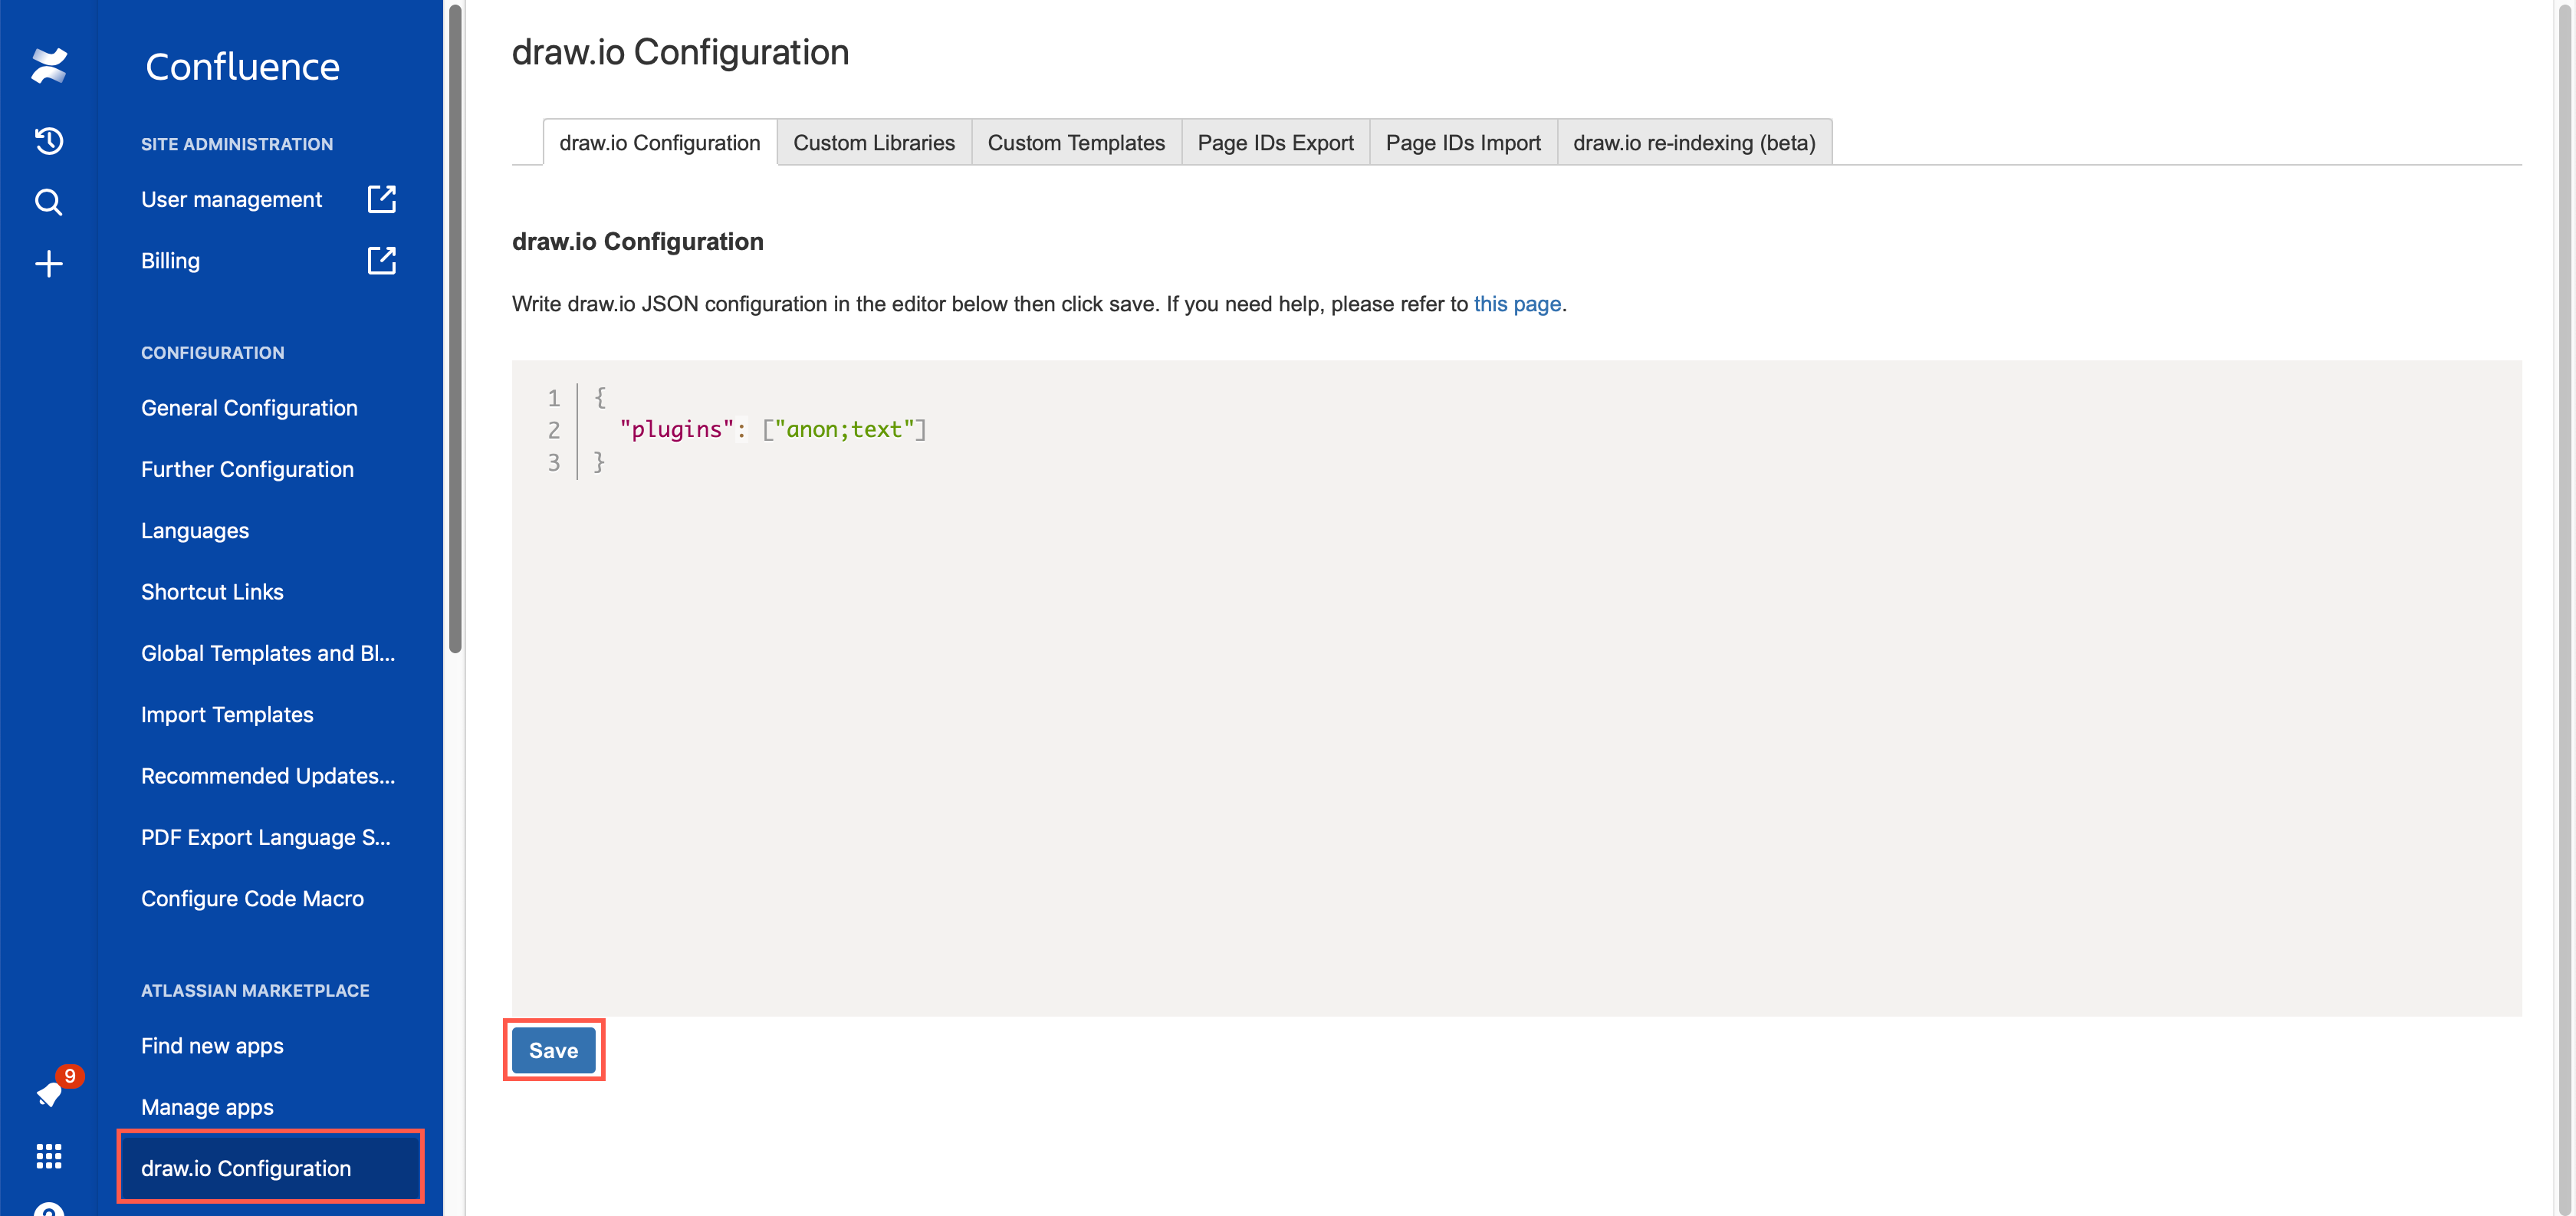Save the draw.io JSON configuration
2576x1216 pixels.
553,1050
